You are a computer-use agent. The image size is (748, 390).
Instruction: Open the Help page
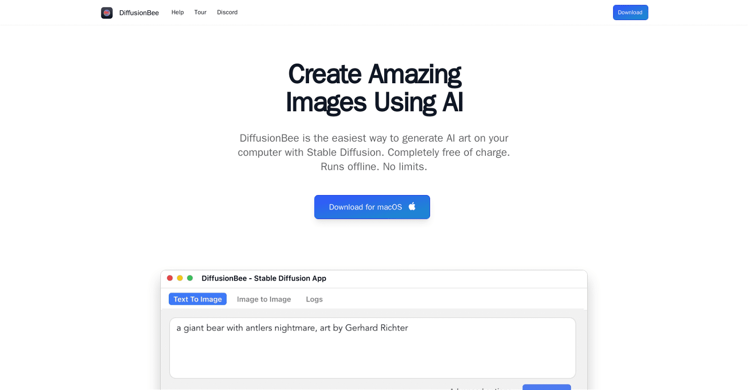(177, 13)
